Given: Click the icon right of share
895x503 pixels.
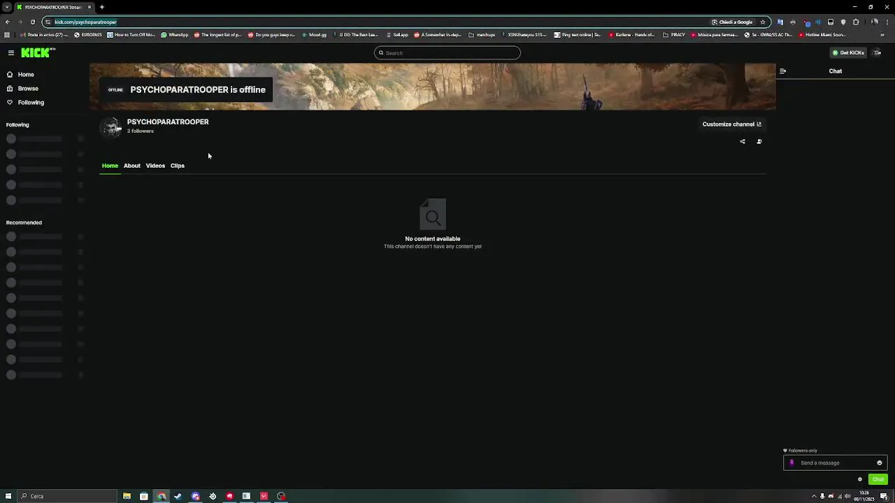Looking at the screenshot, I should pos(759,141).
